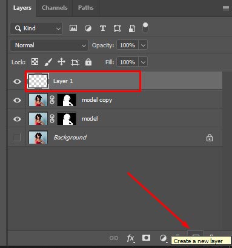Click the Background layer lock icon
This screenshot has height=248, width=232.
pos(210,138)
